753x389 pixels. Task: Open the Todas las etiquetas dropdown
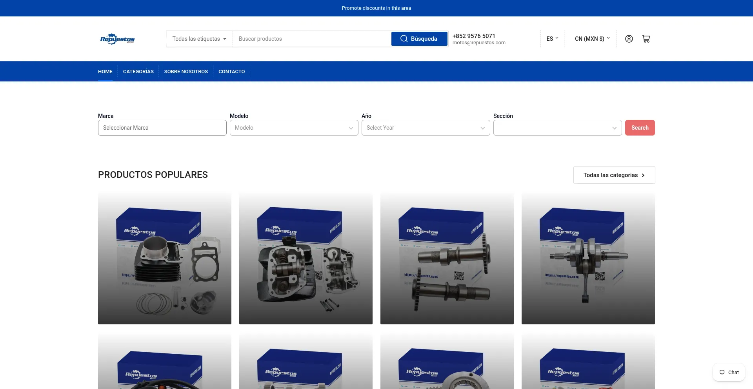click(199, 39)
